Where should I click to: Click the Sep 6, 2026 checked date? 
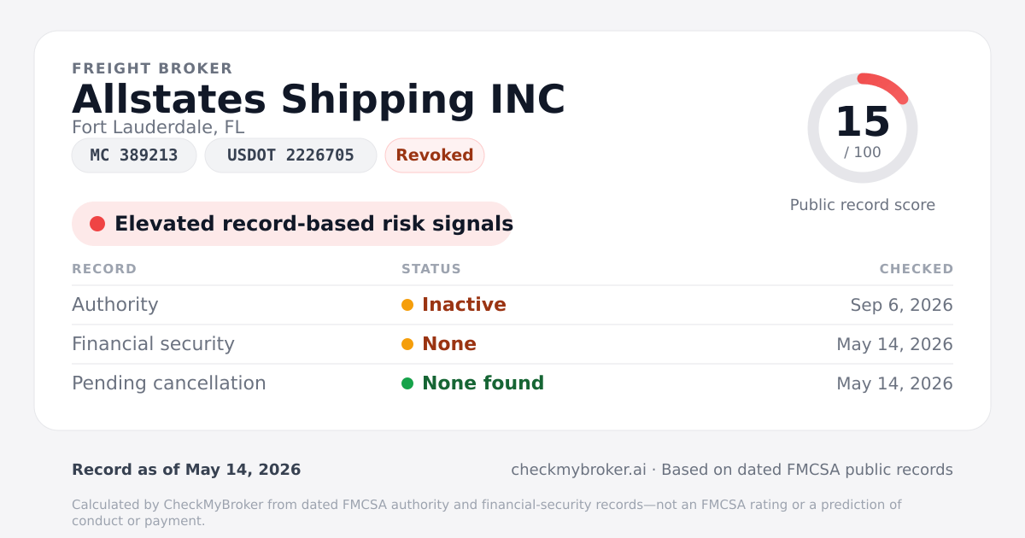pyautogui.click(x=902, y=305)
